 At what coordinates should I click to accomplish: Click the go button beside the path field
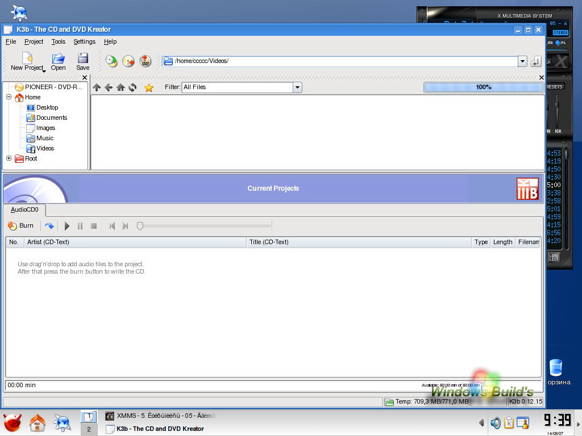[x=535, y=61]
